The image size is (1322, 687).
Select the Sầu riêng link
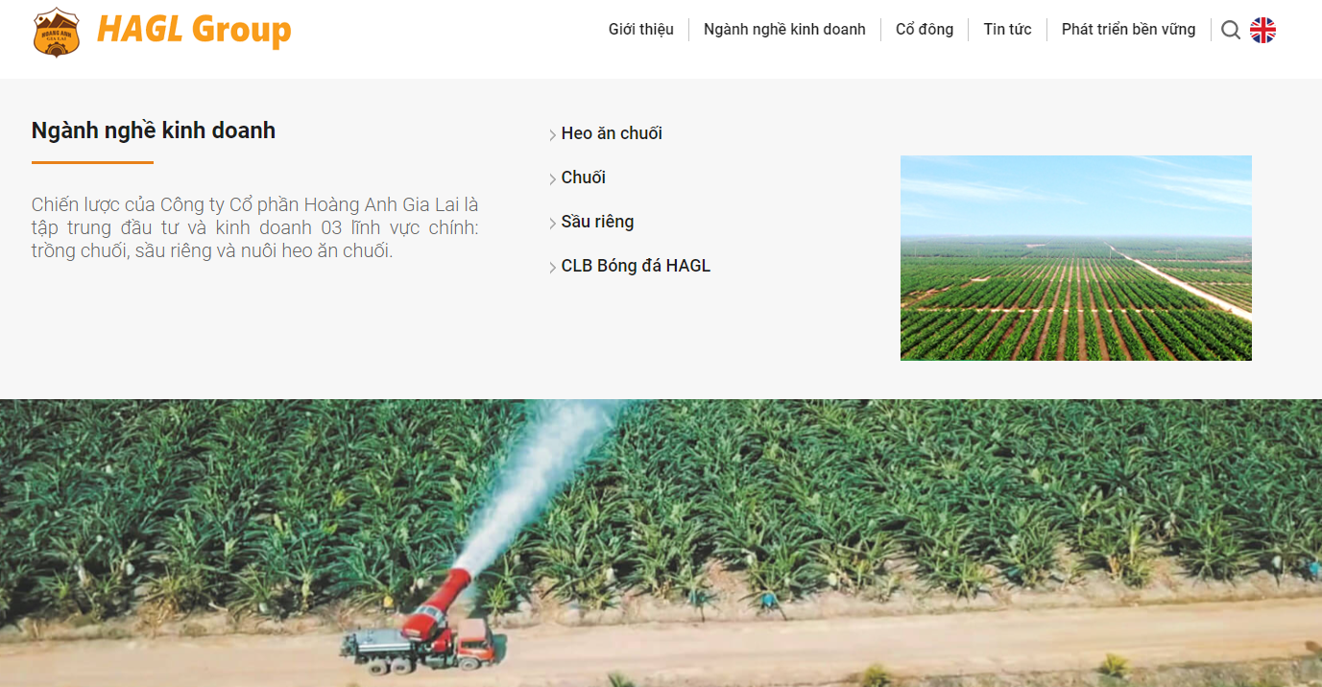coord(597,222)
